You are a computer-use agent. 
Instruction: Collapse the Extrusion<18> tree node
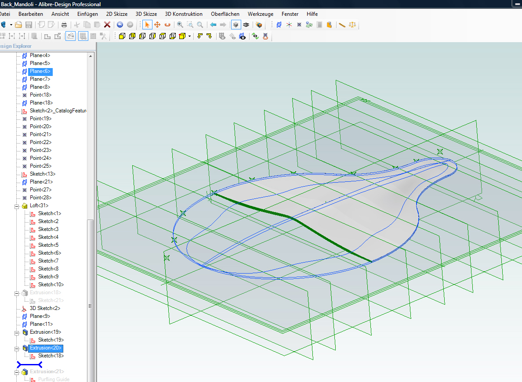pos(17,293)
